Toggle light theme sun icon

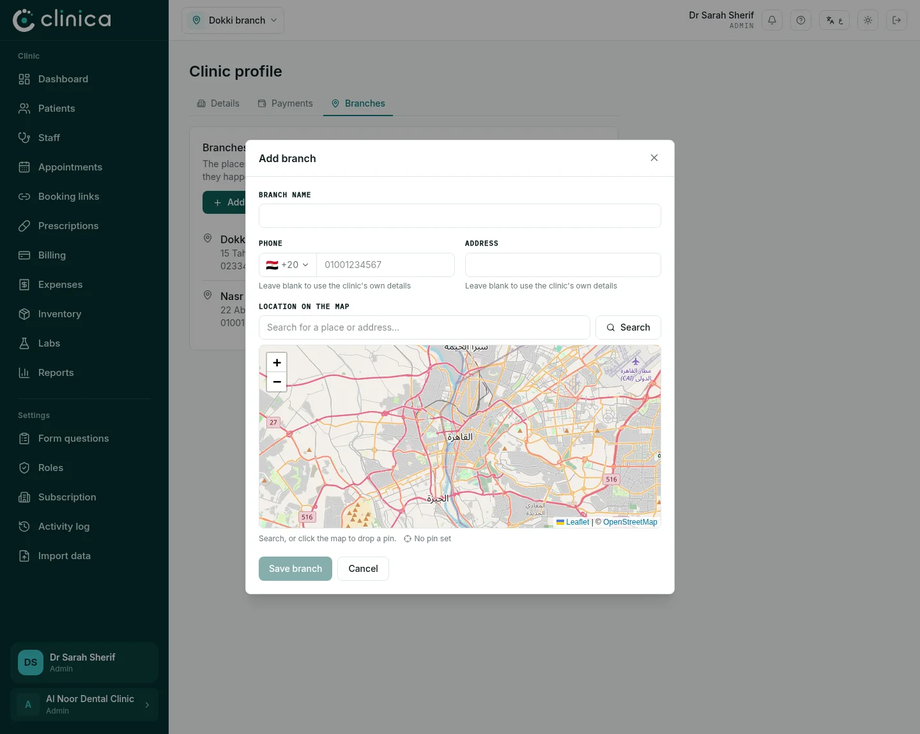tap(868, 20)
